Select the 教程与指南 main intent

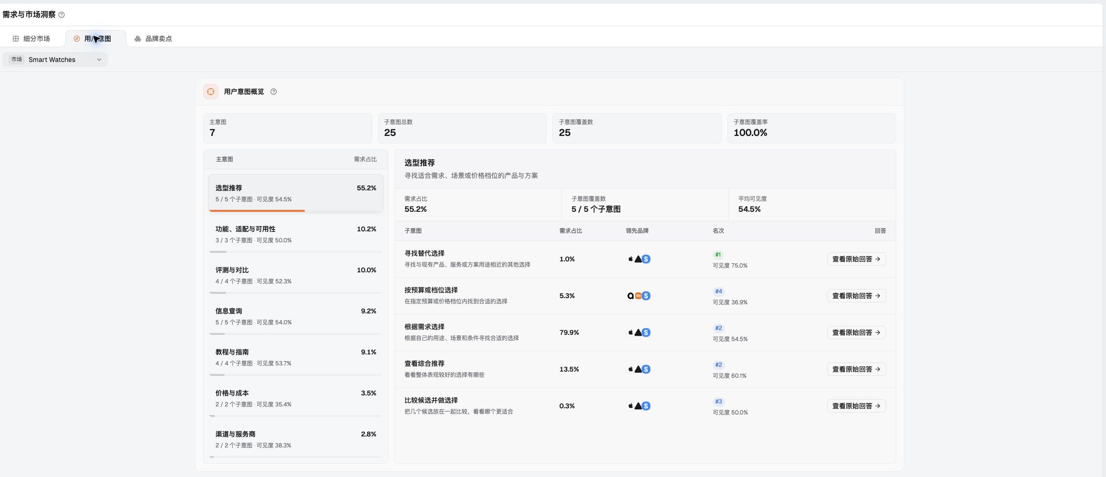pyautogui.click(x=296, y=357)
